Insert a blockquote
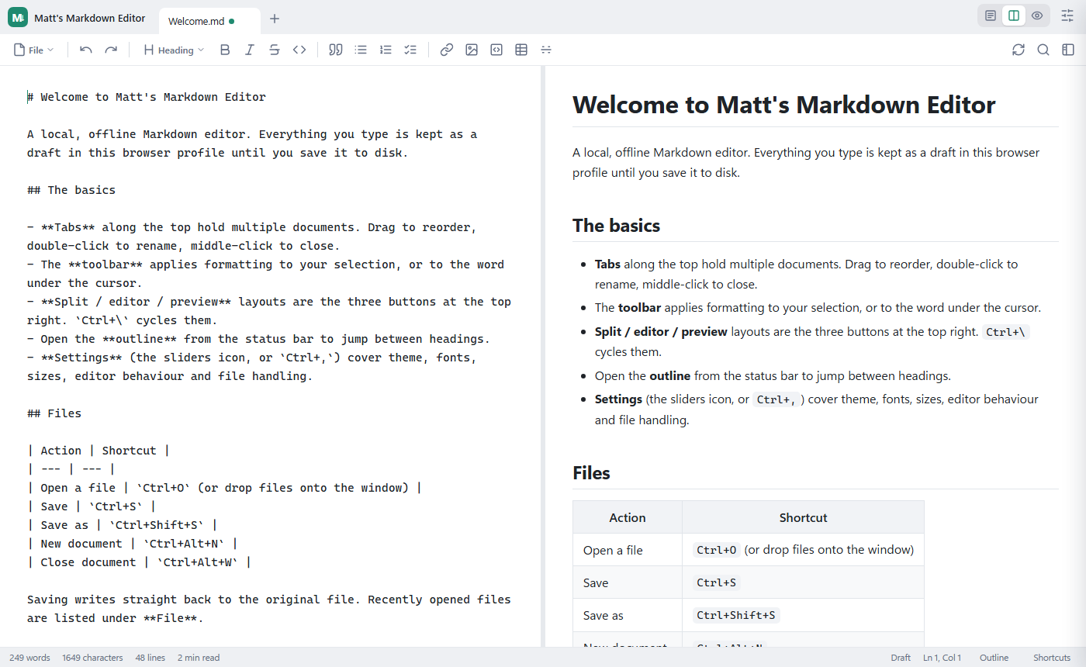 point(336,50)
